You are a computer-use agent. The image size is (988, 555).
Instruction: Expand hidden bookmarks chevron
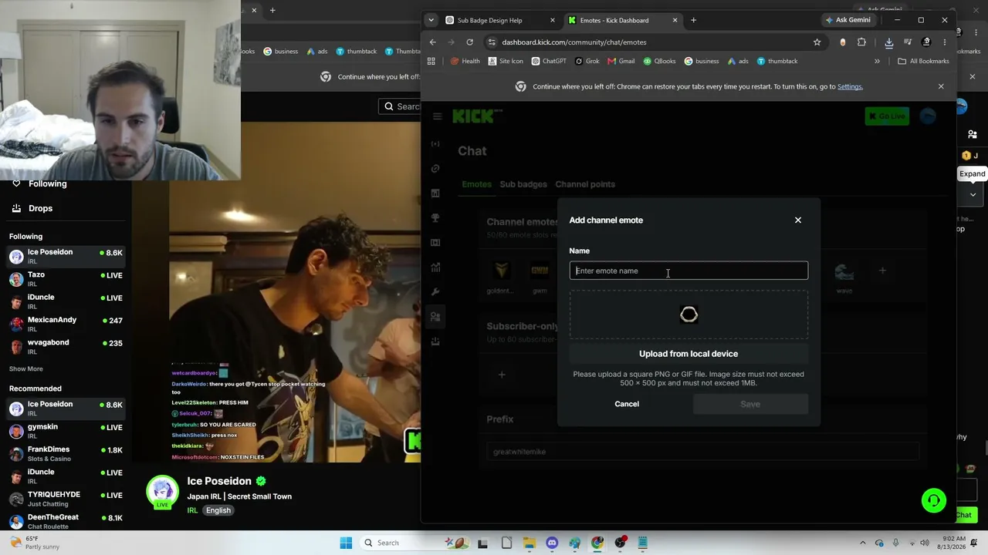[x=877, y=61]
